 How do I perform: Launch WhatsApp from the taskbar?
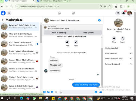[x=34, y=98]
